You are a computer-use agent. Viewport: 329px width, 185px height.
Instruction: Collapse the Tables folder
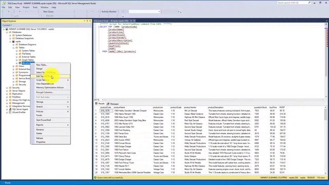click(x=13, y=48)
